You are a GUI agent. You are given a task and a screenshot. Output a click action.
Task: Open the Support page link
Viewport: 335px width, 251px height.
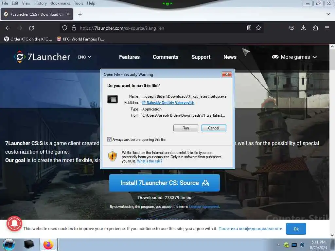pyautogui.click(x=201, y=57)
